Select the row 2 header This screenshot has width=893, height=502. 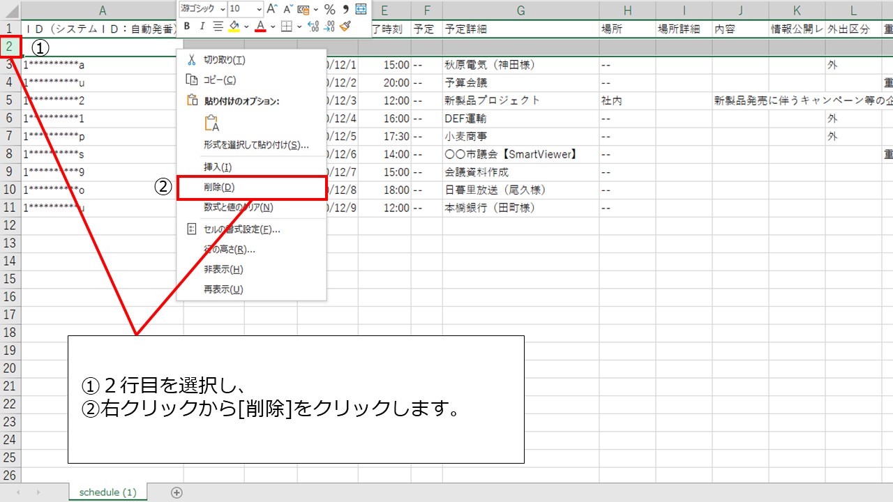coord(10,47)
